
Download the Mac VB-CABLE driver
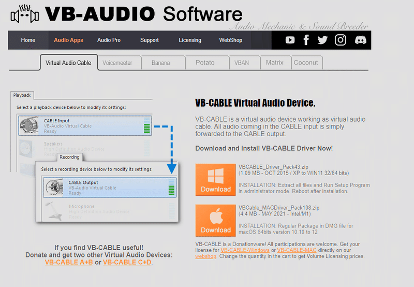(215, 220)
